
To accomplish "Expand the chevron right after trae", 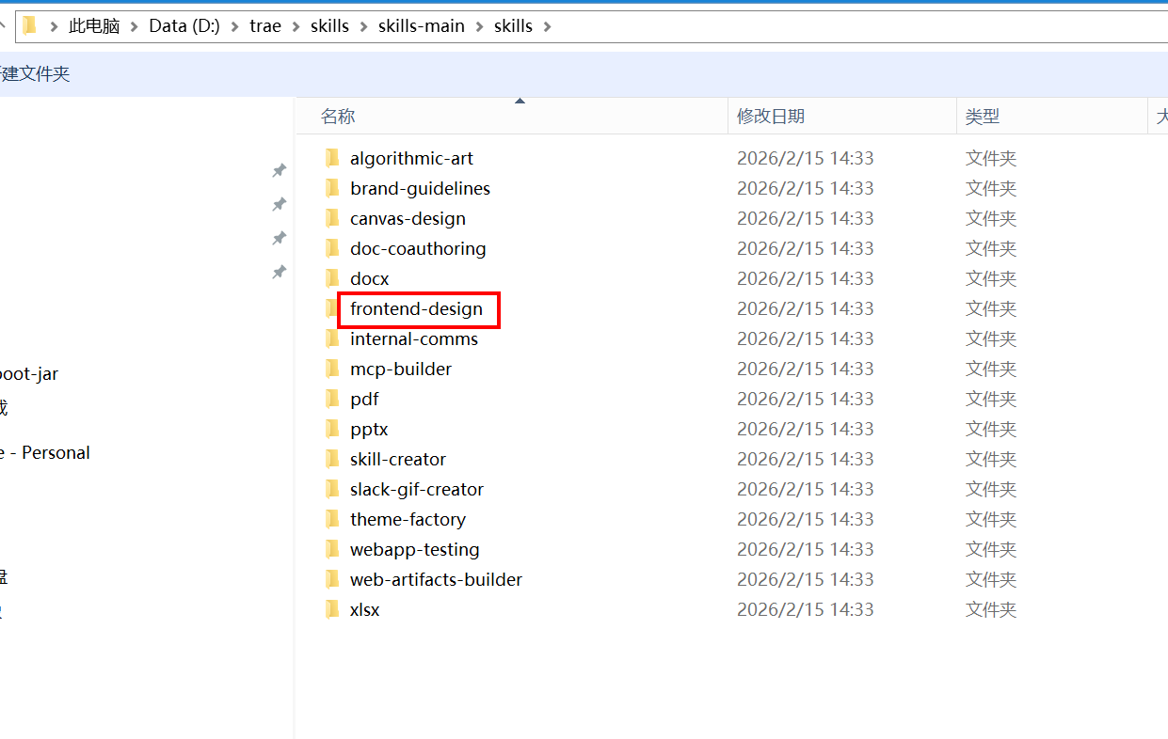I will pos(296,26).
